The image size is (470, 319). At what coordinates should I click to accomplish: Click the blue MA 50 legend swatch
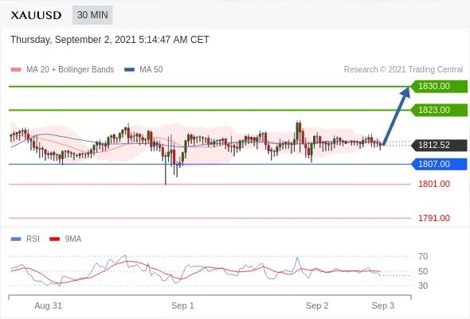(129, 70)
